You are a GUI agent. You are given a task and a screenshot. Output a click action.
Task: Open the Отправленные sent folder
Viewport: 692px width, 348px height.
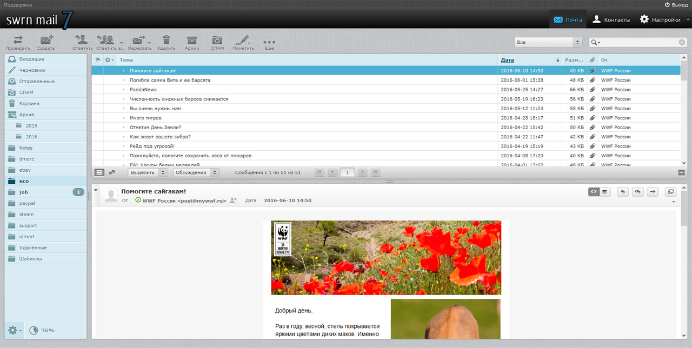(x=45, y=81)
